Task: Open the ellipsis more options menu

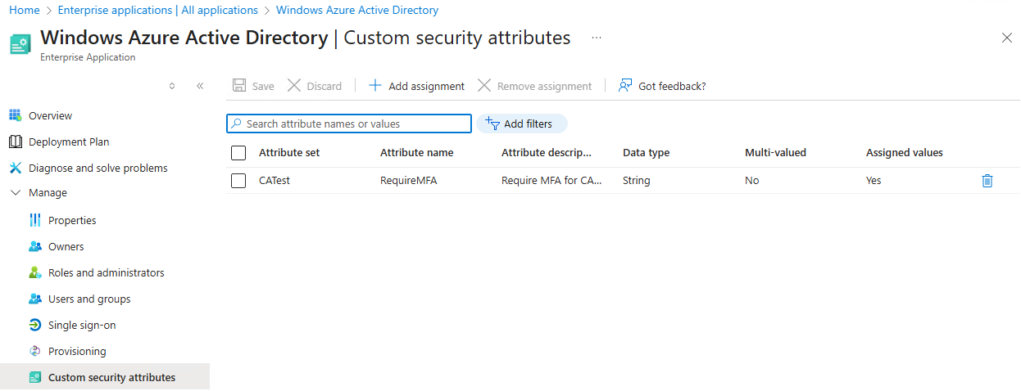Action: (597, 38)
